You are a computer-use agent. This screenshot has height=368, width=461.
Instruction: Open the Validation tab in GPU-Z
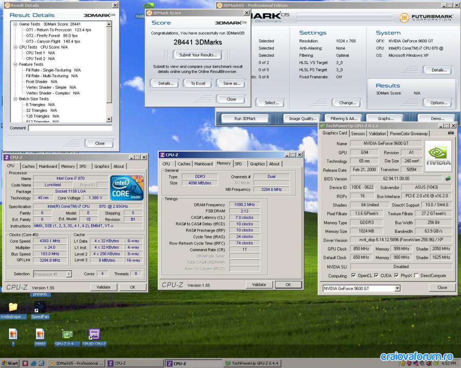click(377, 134)
